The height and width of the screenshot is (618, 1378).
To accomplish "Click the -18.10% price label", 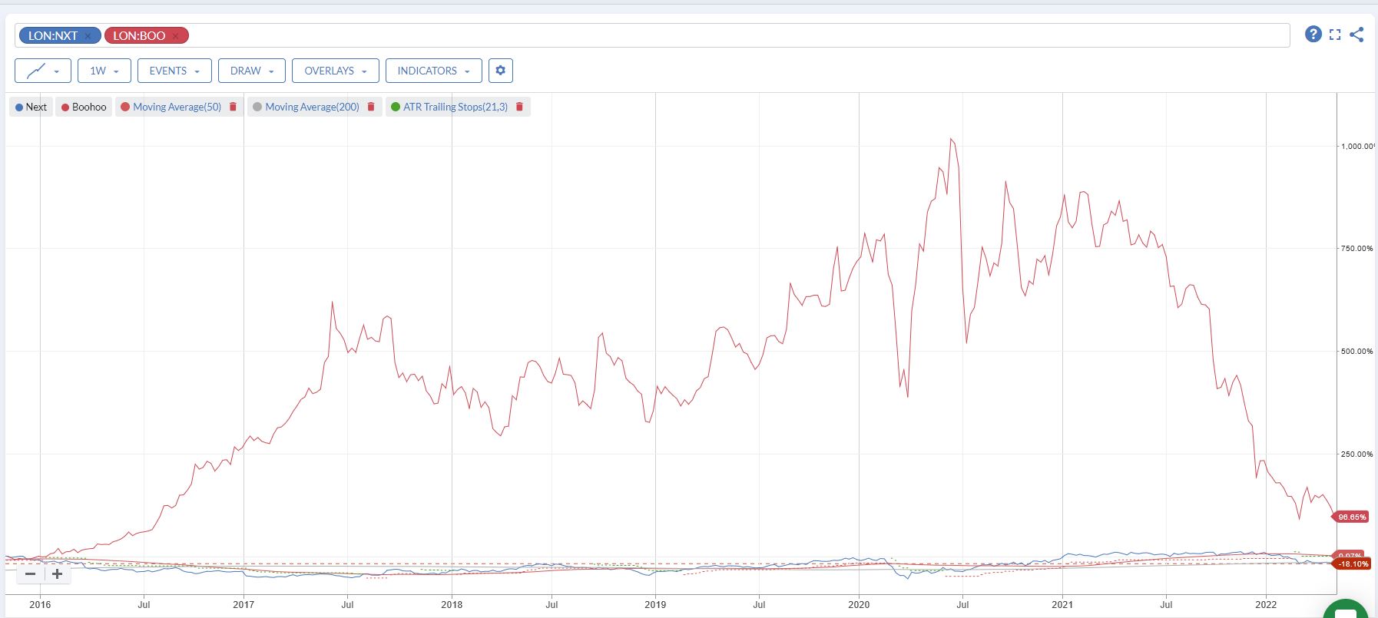I will pyautogui.click(x=1353, y=563).
